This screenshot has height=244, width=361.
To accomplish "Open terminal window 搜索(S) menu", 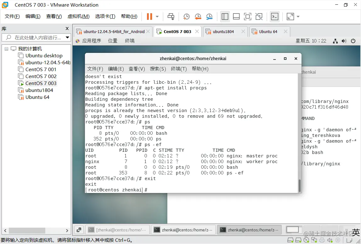I will click(158, 69).
